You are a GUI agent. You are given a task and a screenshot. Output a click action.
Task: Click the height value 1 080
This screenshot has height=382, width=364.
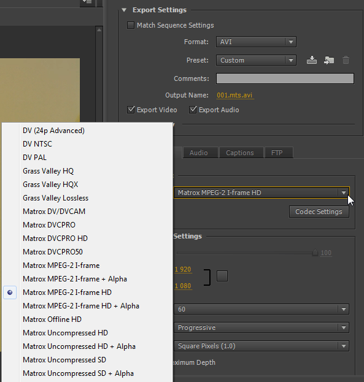[x=183, y=286]
